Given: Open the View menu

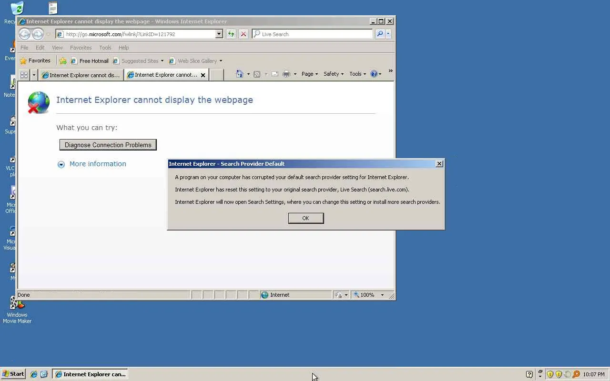Looking at the screenshot, I should click(57, 48).
